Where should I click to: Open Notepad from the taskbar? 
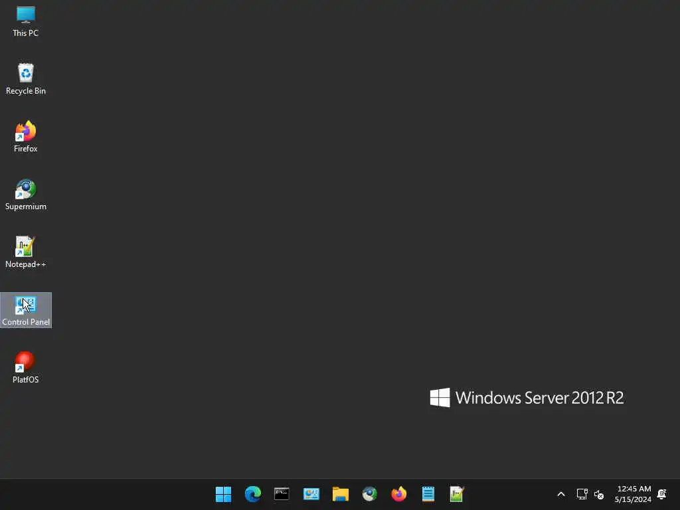(x=428, y=494)
